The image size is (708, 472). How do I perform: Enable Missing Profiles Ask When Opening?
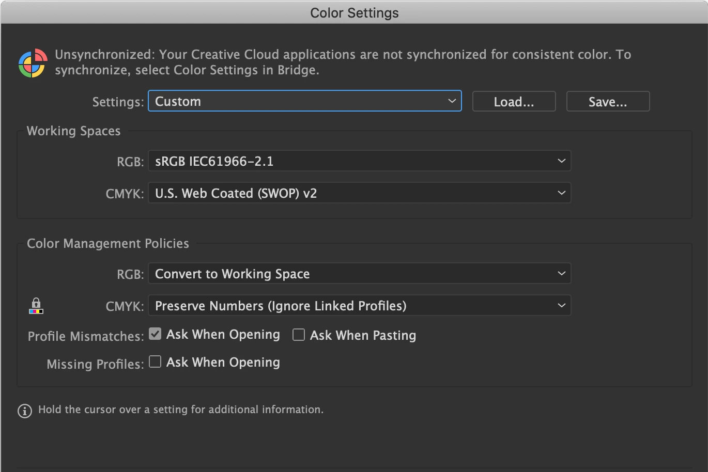pyautogui.click(x=155, y=361)
